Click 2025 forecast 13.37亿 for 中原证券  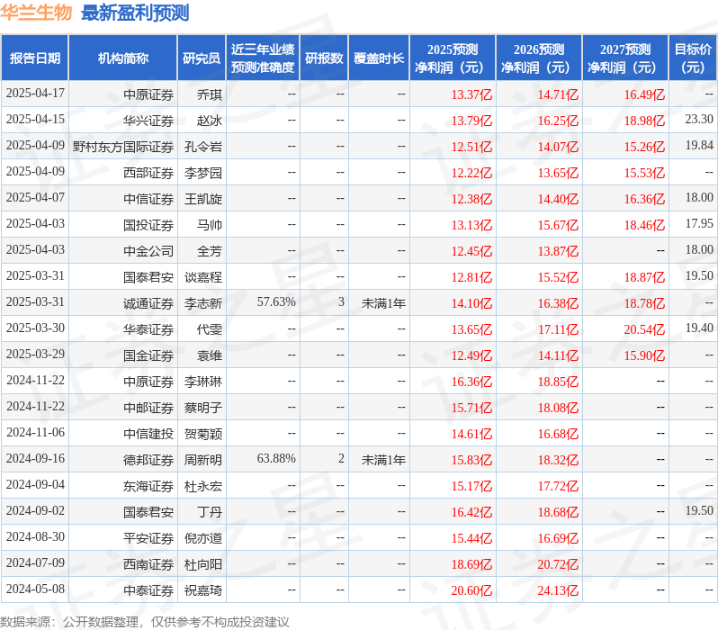coord(471,94)
